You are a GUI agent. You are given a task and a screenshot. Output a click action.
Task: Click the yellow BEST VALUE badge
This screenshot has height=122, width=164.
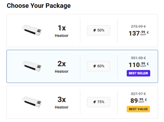coord(138,109)
